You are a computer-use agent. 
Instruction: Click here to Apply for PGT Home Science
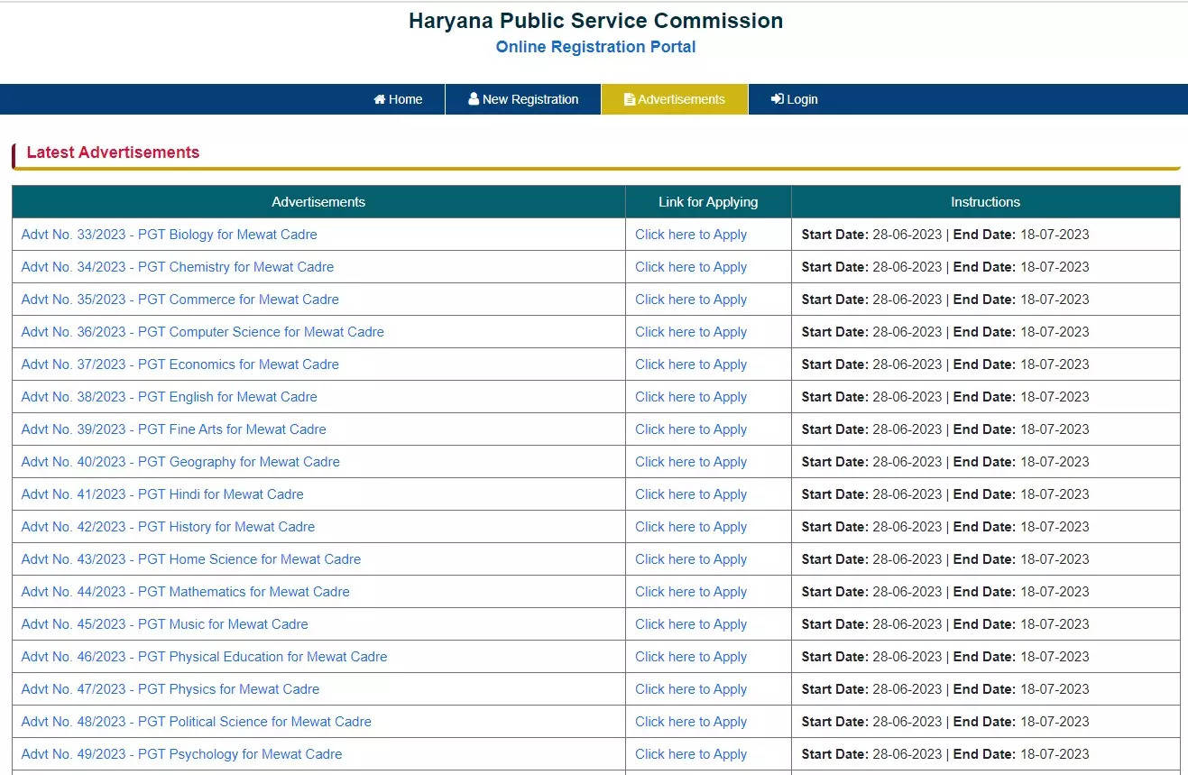[691, 559]
